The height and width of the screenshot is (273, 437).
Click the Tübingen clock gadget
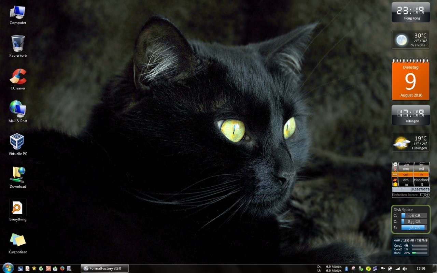point(411,115)
